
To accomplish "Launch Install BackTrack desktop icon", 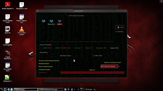I will [8, 55].
